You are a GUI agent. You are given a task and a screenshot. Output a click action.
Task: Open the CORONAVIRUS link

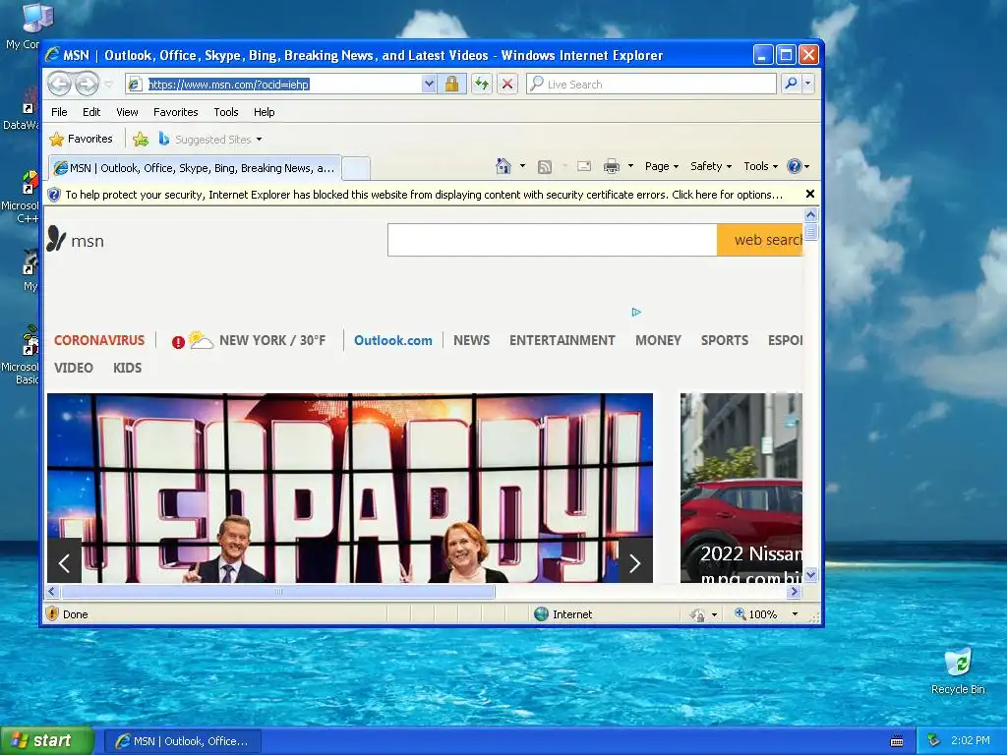tap(99, 340)
